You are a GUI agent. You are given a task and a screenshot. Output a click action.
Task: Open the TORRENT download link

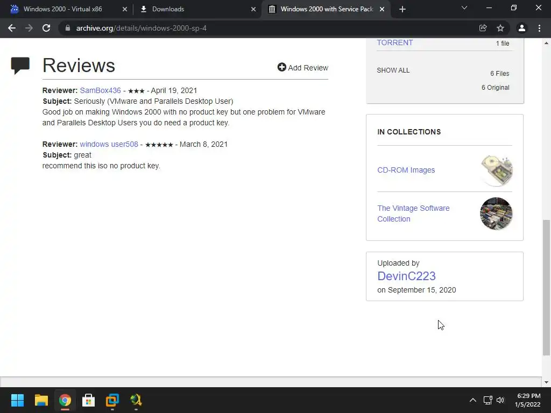394,42
